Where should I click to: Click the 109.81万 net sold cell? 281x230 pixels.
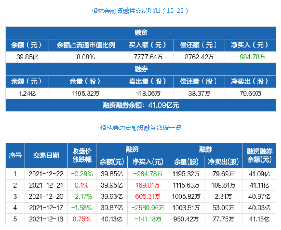pyautogui.click(x=223, y=185)
